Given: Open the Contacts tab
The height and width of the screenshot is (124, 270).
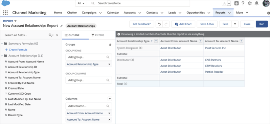Looking at the screenshot, I should point(152,13).
